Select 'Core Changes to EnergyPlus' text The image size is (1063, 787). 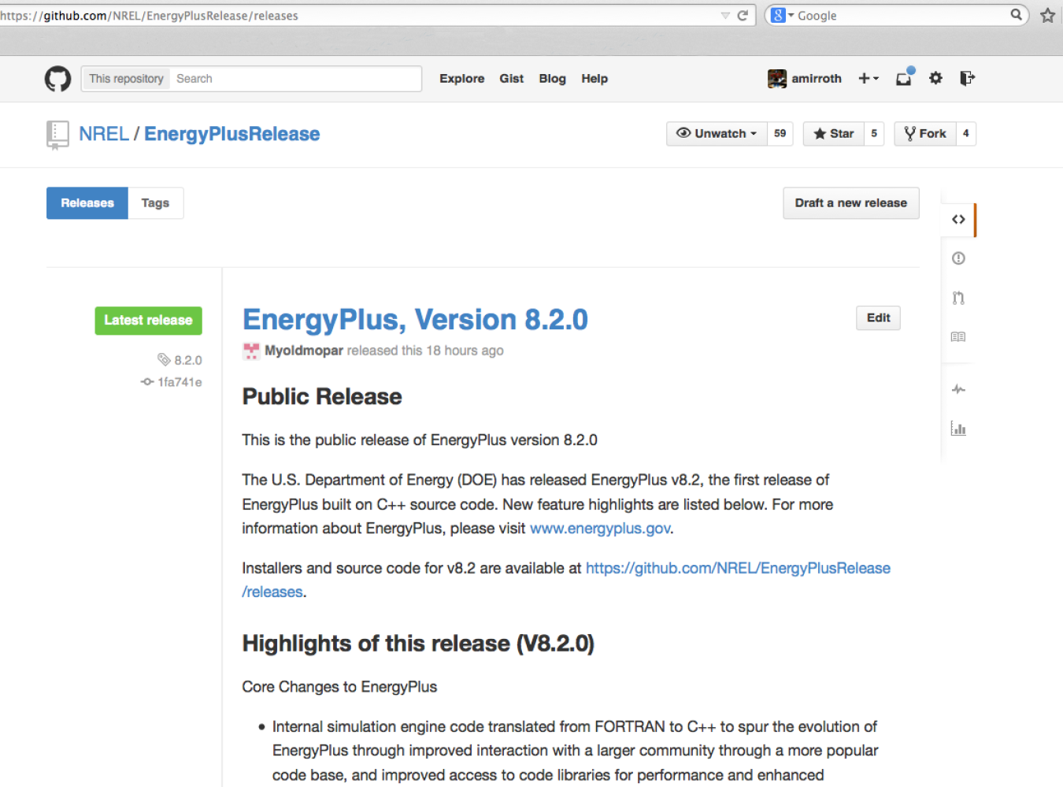(339, 687)
